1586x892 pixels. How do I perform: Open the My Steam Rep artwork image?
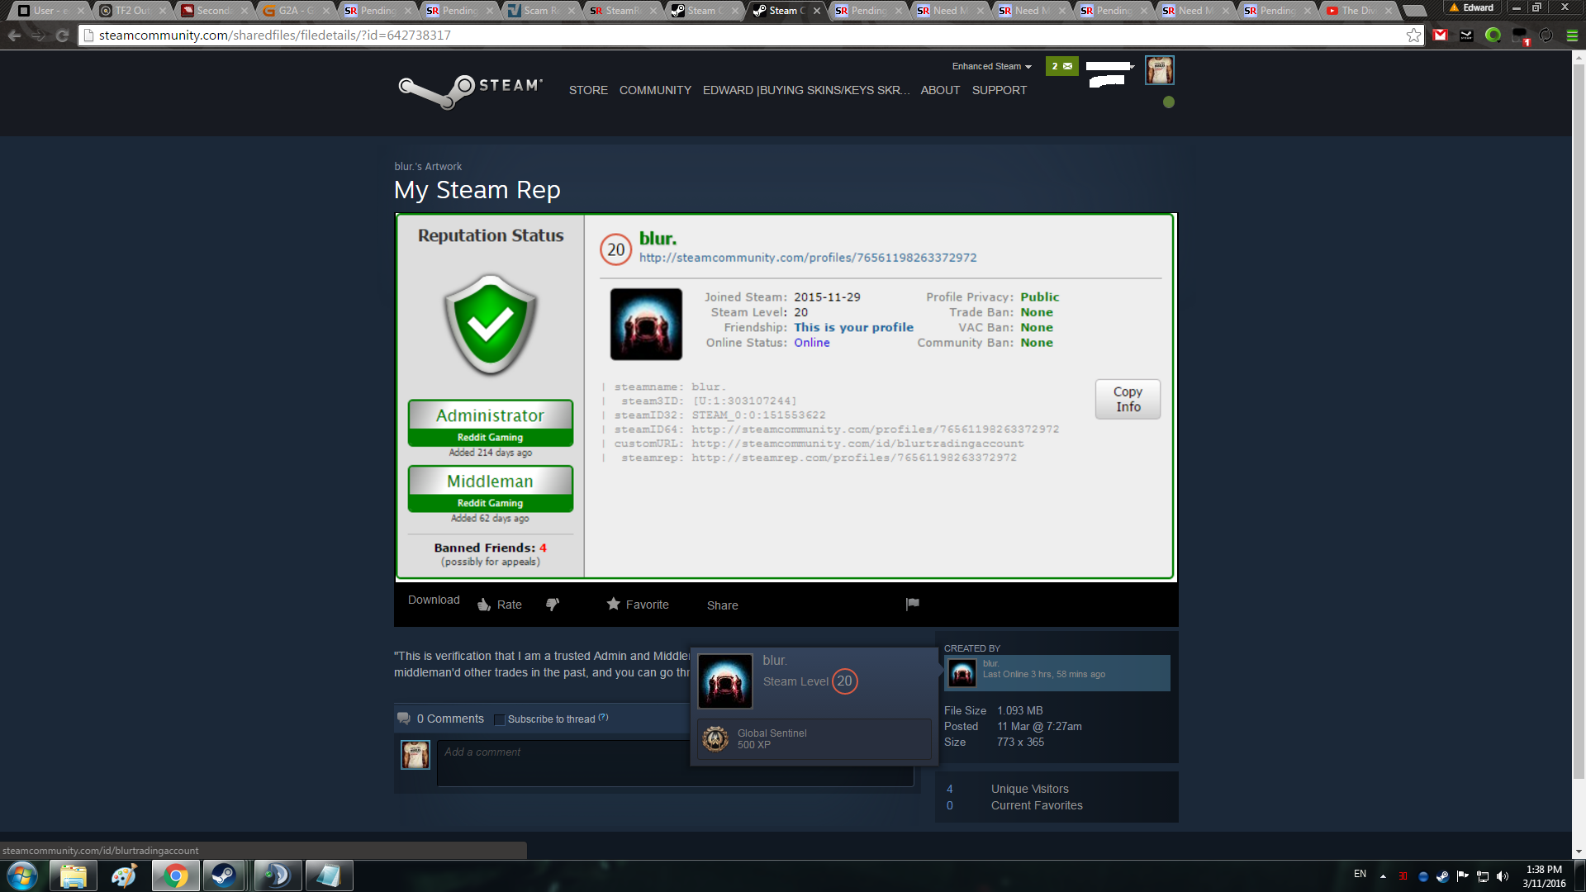coord(786,396)
